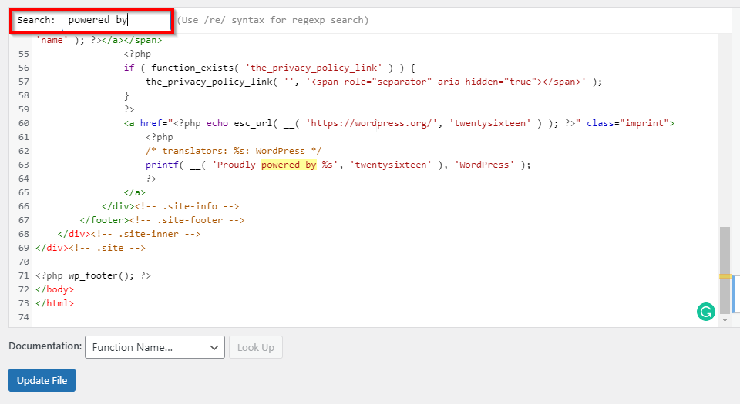Click the Update File button
This screenshot has width=740, height=404.
(42, 380)
